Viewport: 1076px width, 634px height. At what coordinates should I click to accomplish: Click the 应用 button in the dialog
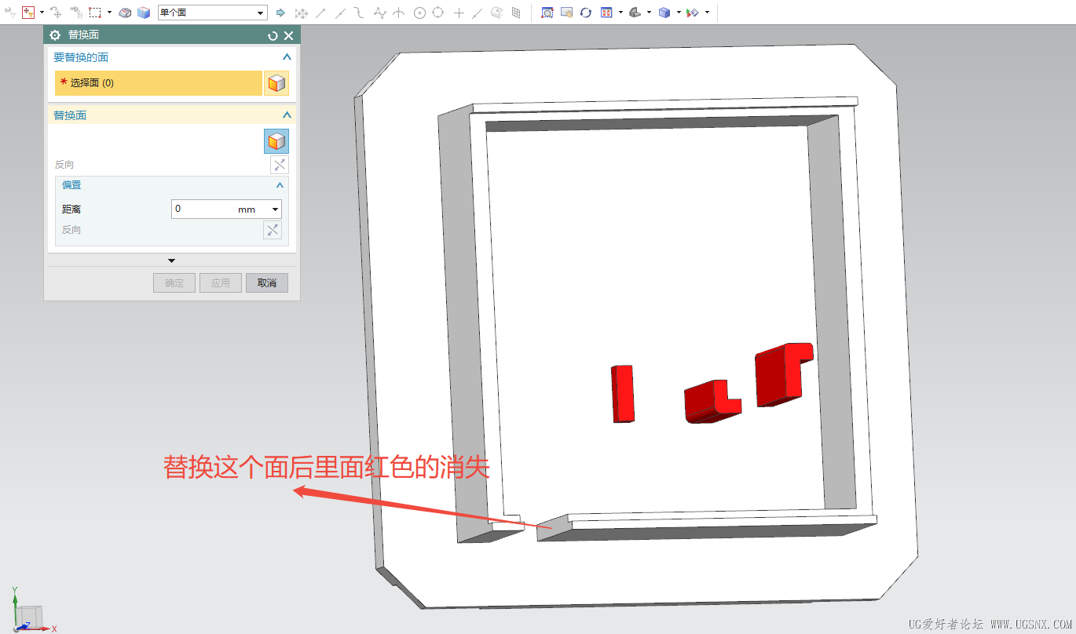pyautogui.click(x=221, y=282)
